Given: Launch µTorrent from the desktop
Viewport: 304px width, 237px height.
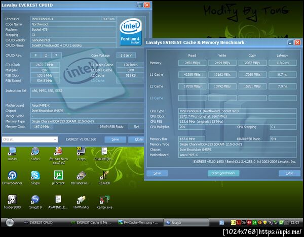Looking at the screenshot, I should (x=58, y=178).
